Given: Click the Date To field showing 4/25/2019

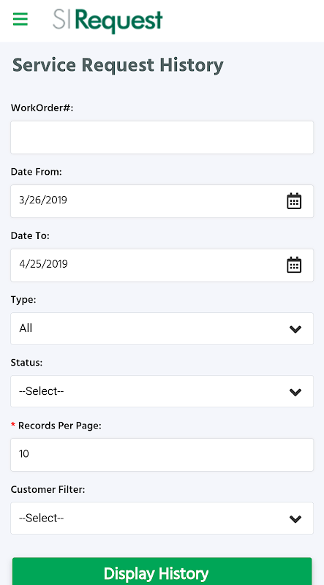Looking at the screenshot, I should (x=162, y=265).
